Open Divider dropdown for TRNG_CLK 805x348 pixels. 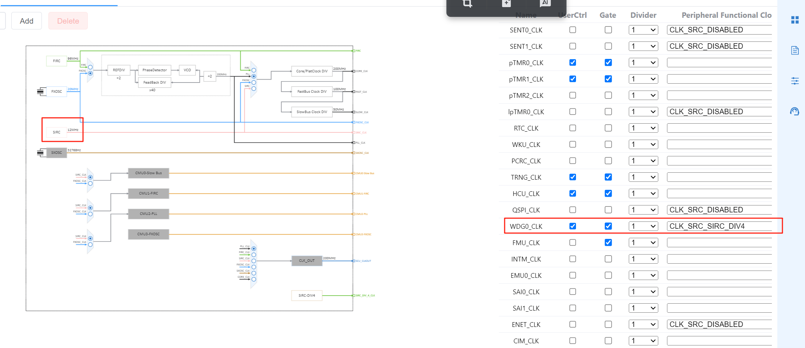pos(643,177)
